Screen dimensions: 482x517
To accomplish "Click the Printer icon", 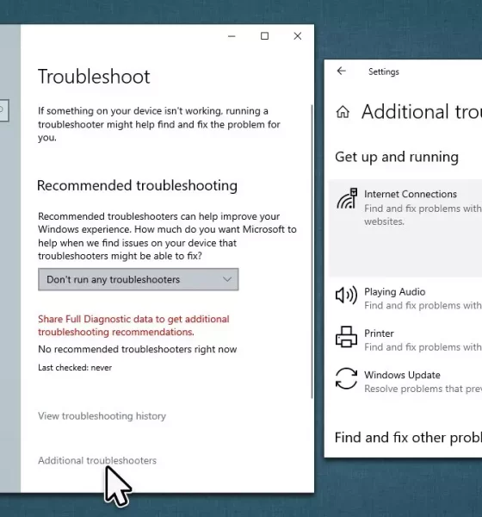I will tap(346, 337).
